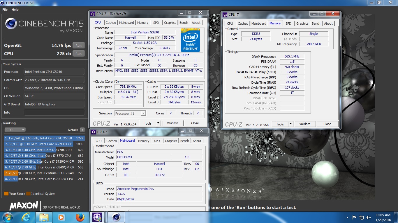Select ranking row Intel Xeon CPU X5650
398x223 pixels.
tap(44, 138)
